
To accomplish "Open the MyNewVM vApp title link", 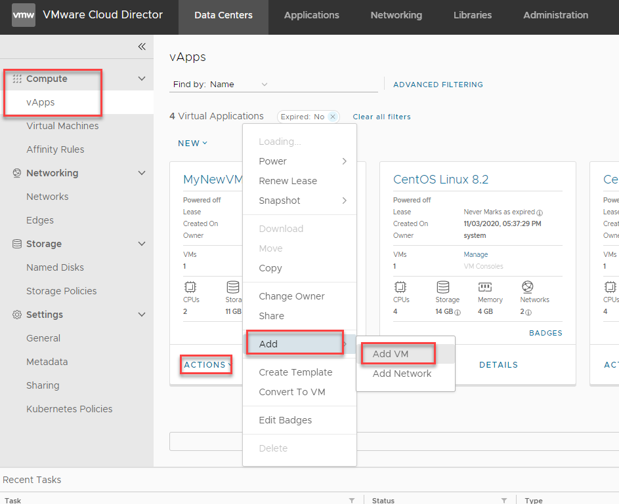I will [213, 180].
